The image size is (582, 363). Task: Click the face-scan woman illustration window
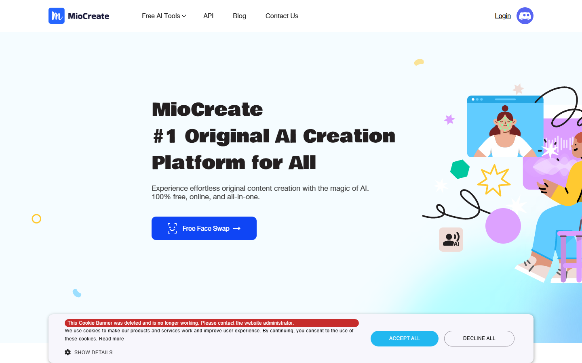pos(505,126)
